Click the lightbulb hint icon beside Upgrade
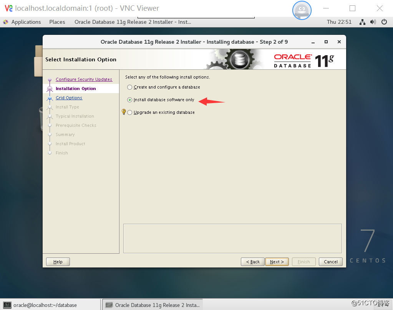Screen dimensions: 393x310 [124, 112]
